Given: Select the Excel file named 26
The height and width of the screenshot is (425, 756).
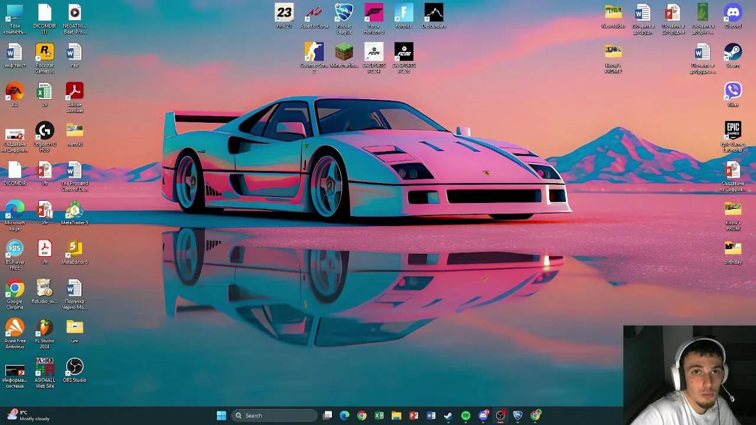Looking at the screenshot, I should coord(45,94).
